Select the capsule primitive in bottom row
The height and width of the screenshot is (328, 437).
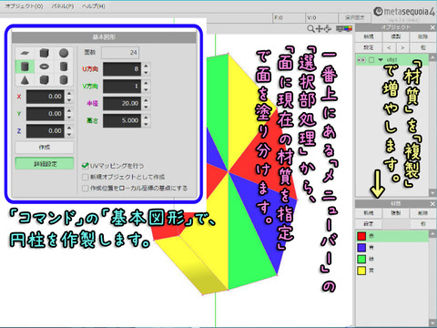coord(64,80)
